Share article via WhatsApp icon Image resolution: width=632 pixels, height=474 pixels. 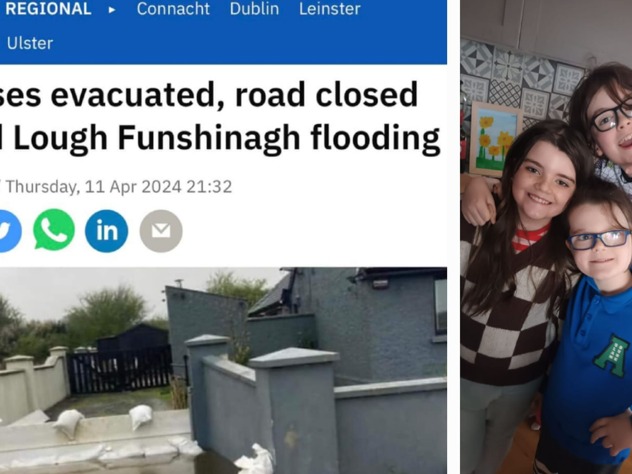click(x=54, y=230)
